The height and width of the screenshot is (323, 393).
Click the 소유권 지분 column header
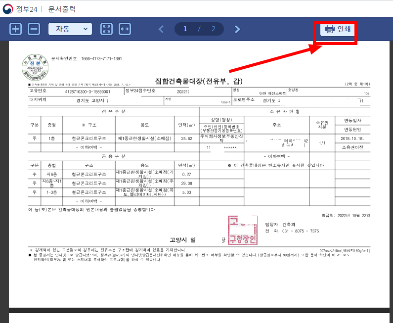pyautogui.click(x=322, y=125)
